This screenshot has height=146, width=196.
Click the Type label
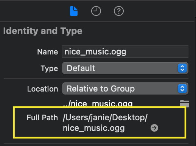click(x=49, y=69)
